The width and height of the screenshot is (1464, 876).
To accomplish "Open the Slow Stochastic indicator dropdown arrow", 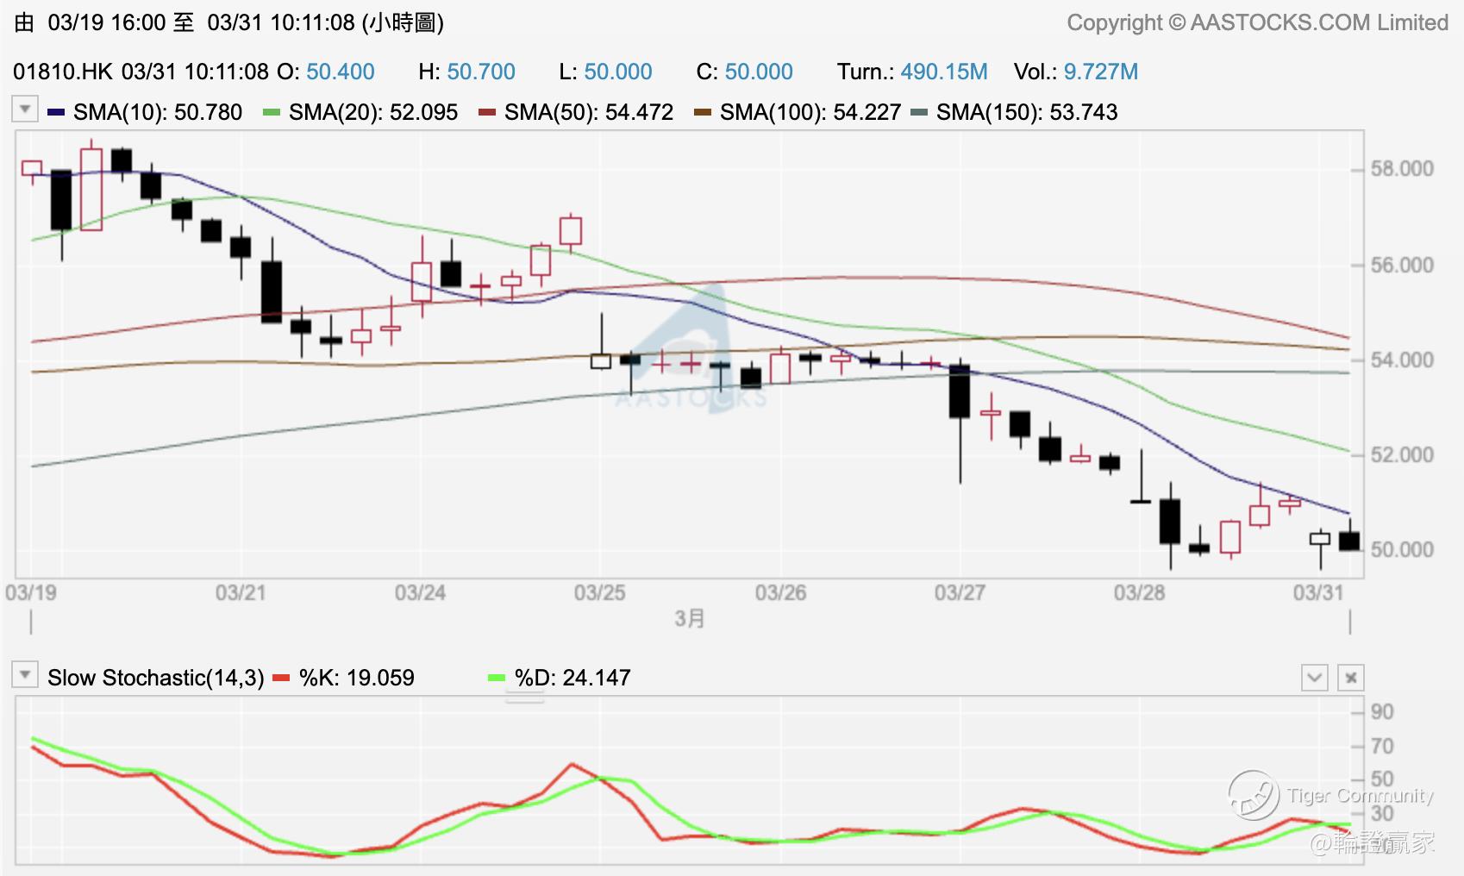I will tap(25, 675).
